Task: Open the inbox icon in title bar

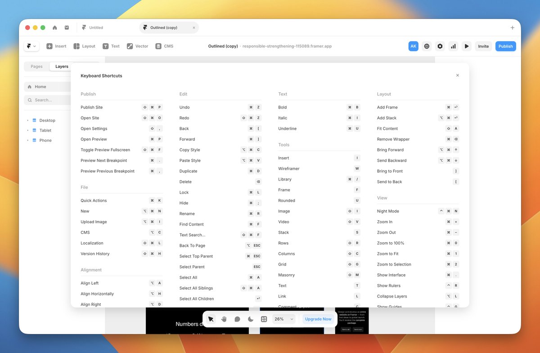Action: point(67,27)
